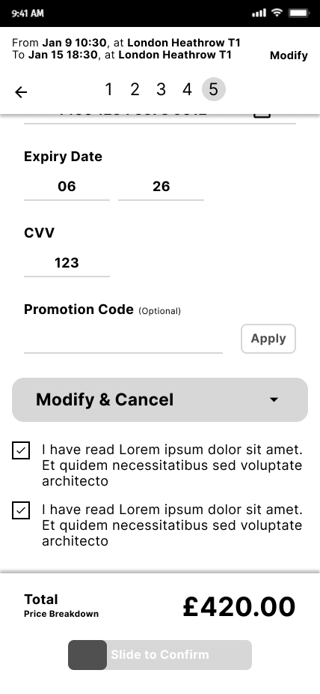Edit the expiry month field showing 06
The width and height of the screenshot is (320, 694).
[x=67, y=187]
